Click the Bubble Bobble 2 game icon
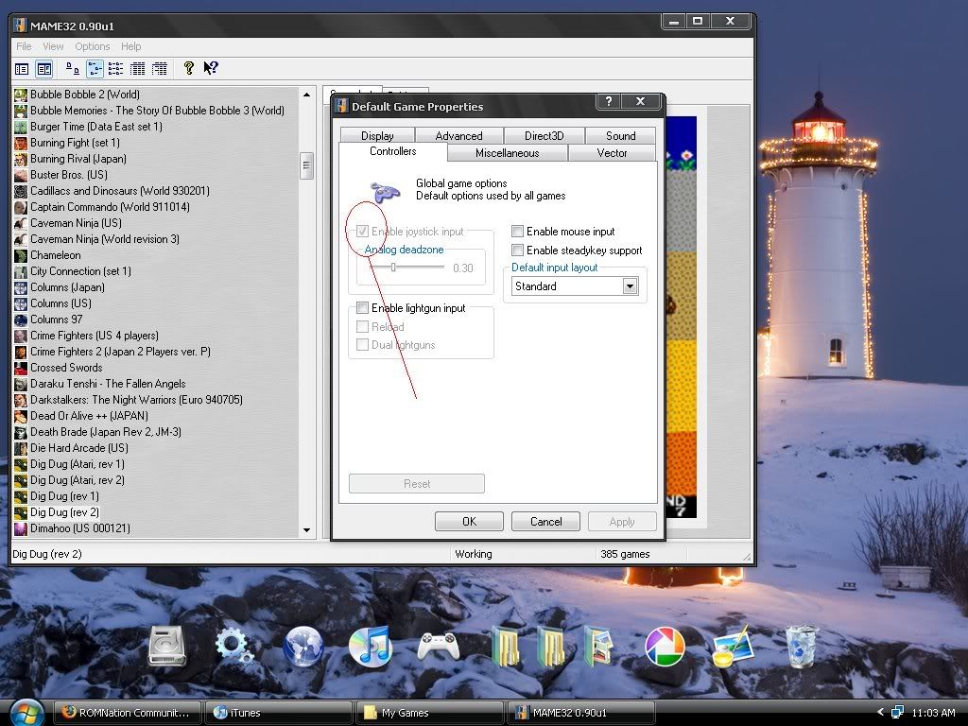The width and height of the screenshot is (968, 726). click(x=21, y=95)
